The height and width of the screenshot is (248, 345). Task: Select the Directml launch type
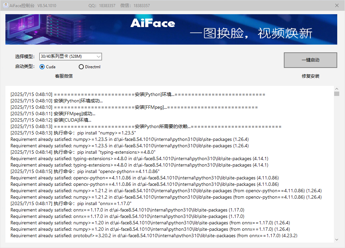pos(81,67)
